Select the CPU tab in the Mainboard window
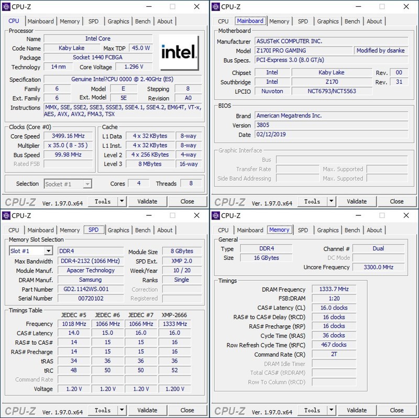 tap(223, 21)
